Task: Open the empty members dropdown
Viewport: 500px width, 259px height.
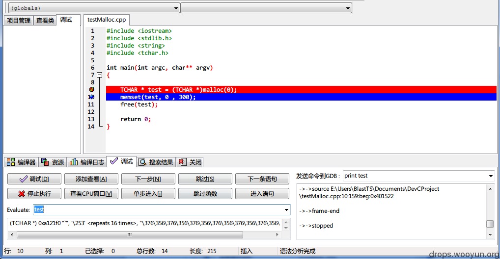Action: click(x=266, y=8)
